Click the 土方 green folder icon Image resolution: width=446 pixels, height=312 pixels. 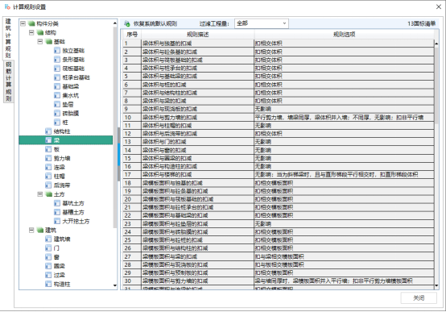[x=49, y=194]
